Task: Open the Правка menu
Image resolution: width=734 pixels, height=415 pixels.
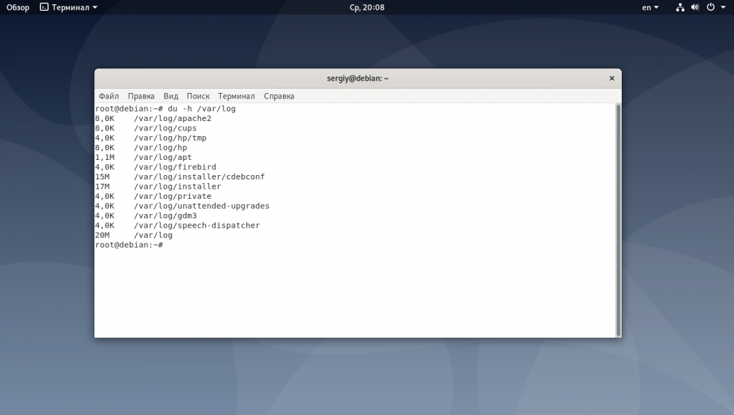Action: (141, 96)
